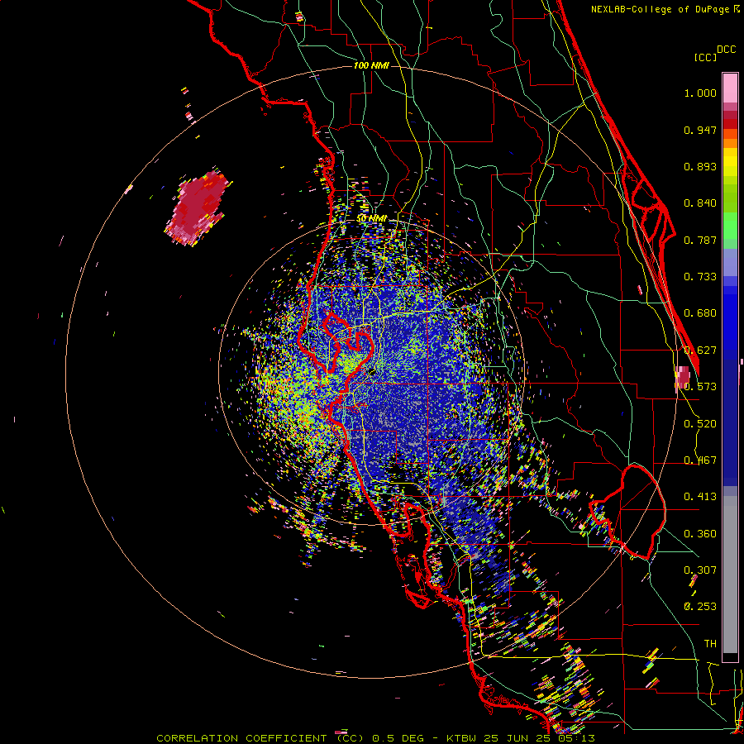Click the 0.253 scale value

(x=700, y=607)
